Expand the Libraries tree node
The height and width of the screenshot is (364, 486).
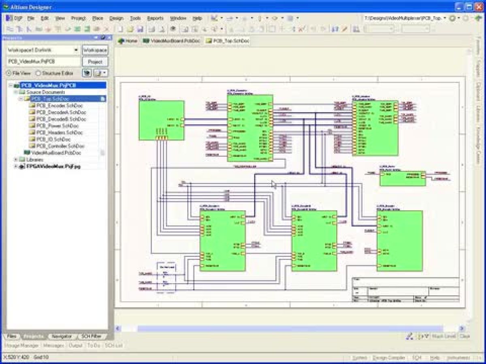click(15, 159)
